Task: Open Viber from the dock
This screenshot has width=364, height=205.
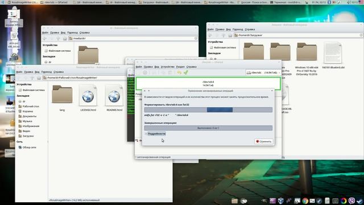Action: [351, 201]
